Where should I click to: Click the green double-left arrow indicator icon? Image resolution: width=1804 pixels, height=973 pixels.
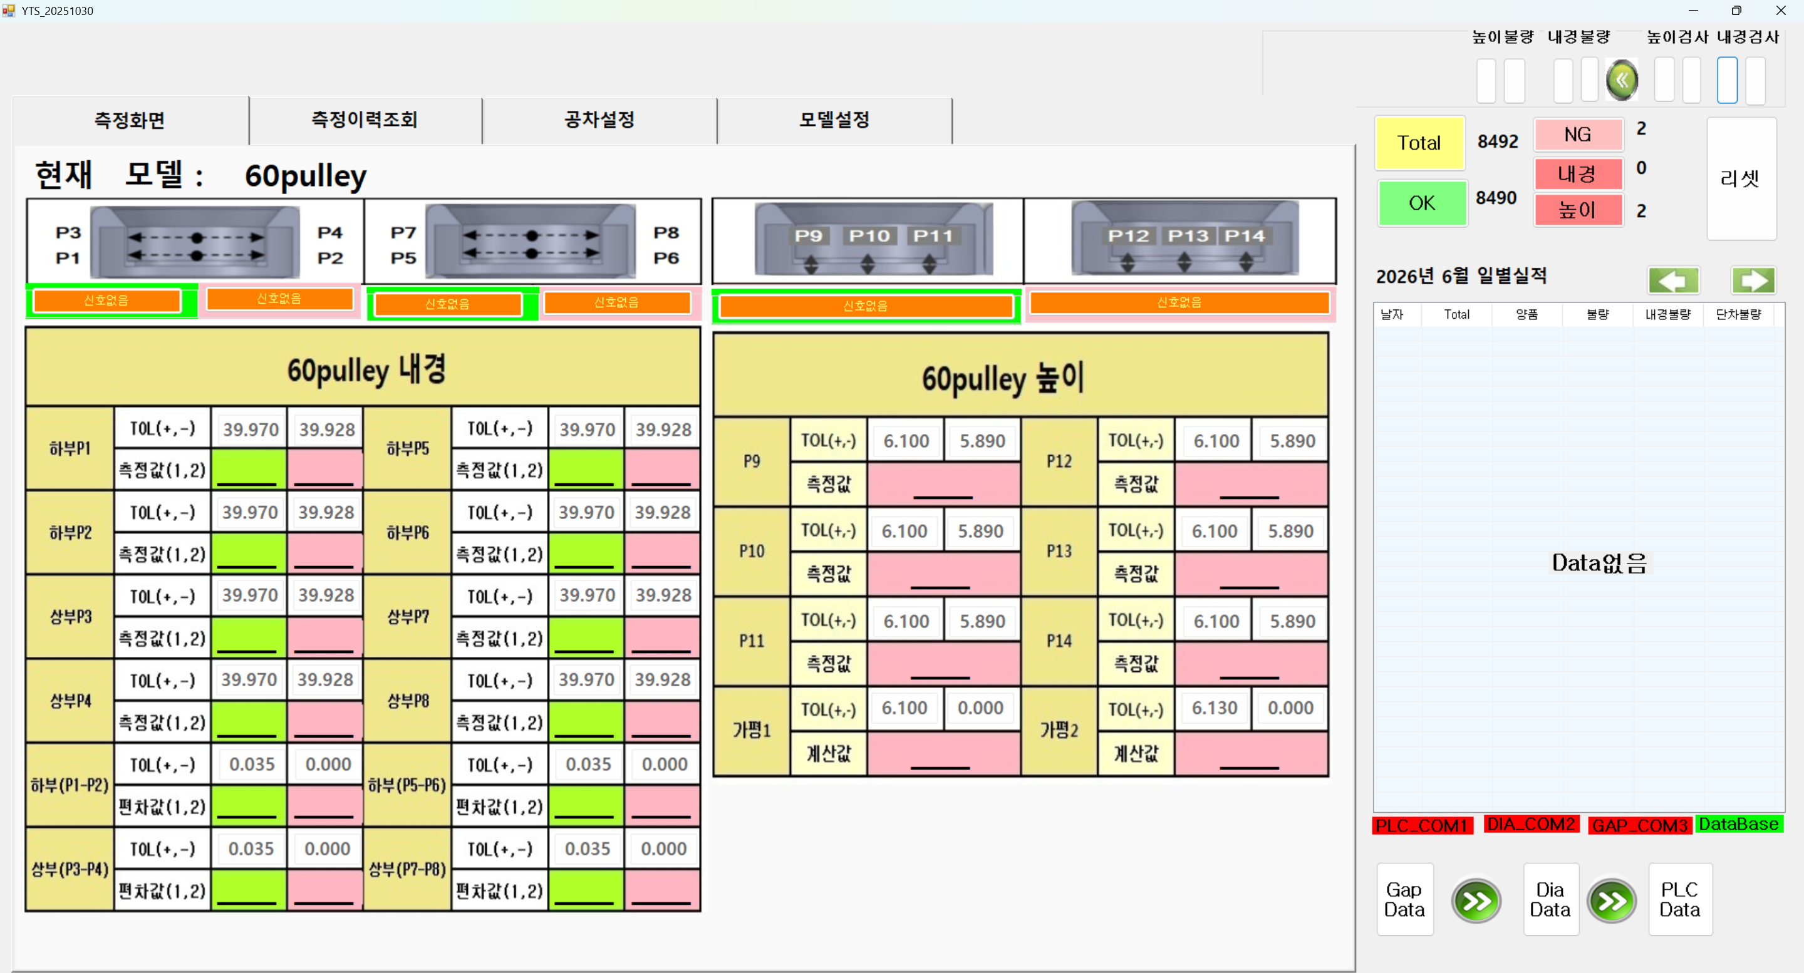click(1621, 80)
